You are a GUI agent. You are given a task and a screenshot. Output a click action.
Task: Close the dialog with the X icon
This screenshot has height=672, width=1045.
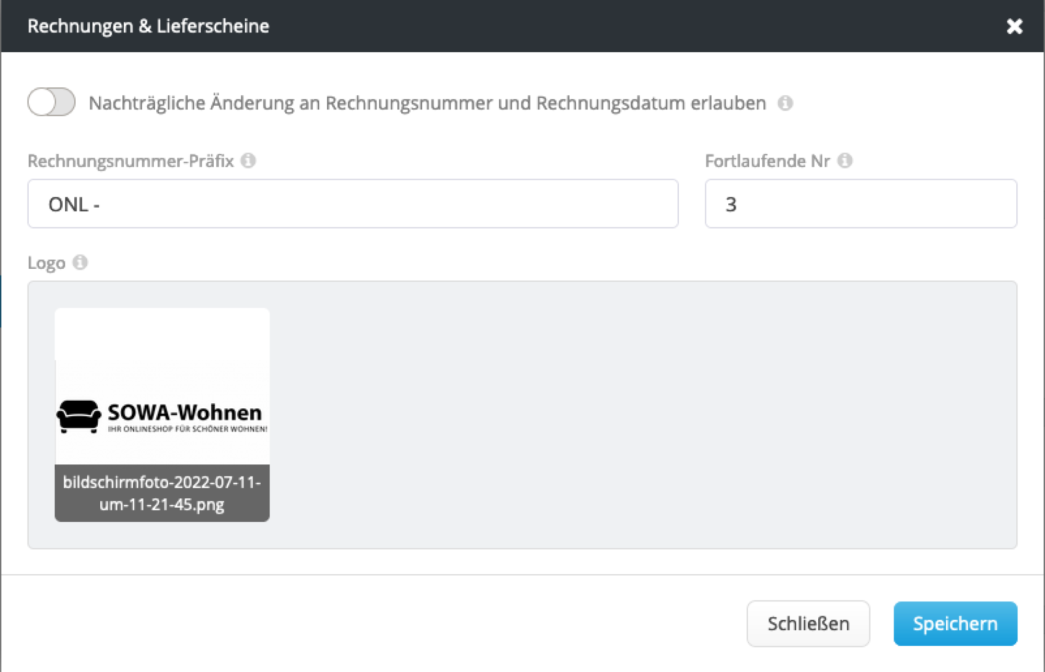click(x=1015, y=26)
